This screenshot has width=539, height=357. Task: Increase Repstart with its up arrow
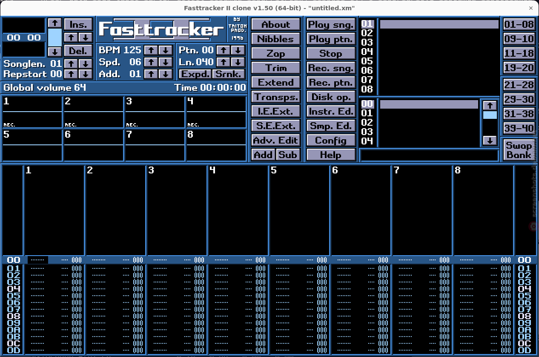[71, 74]
